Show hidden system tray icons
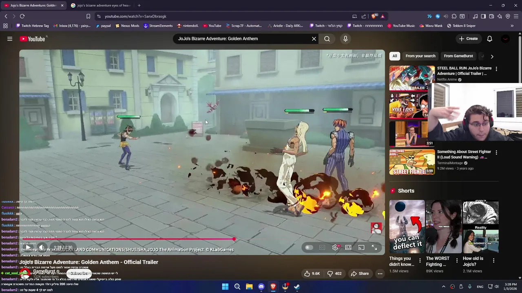Viewport: 522px width, 293px height. [x=444, y=286]
